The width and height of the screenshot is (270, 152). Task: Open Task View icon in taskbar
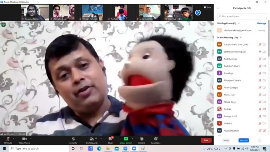tap(82, 149)
